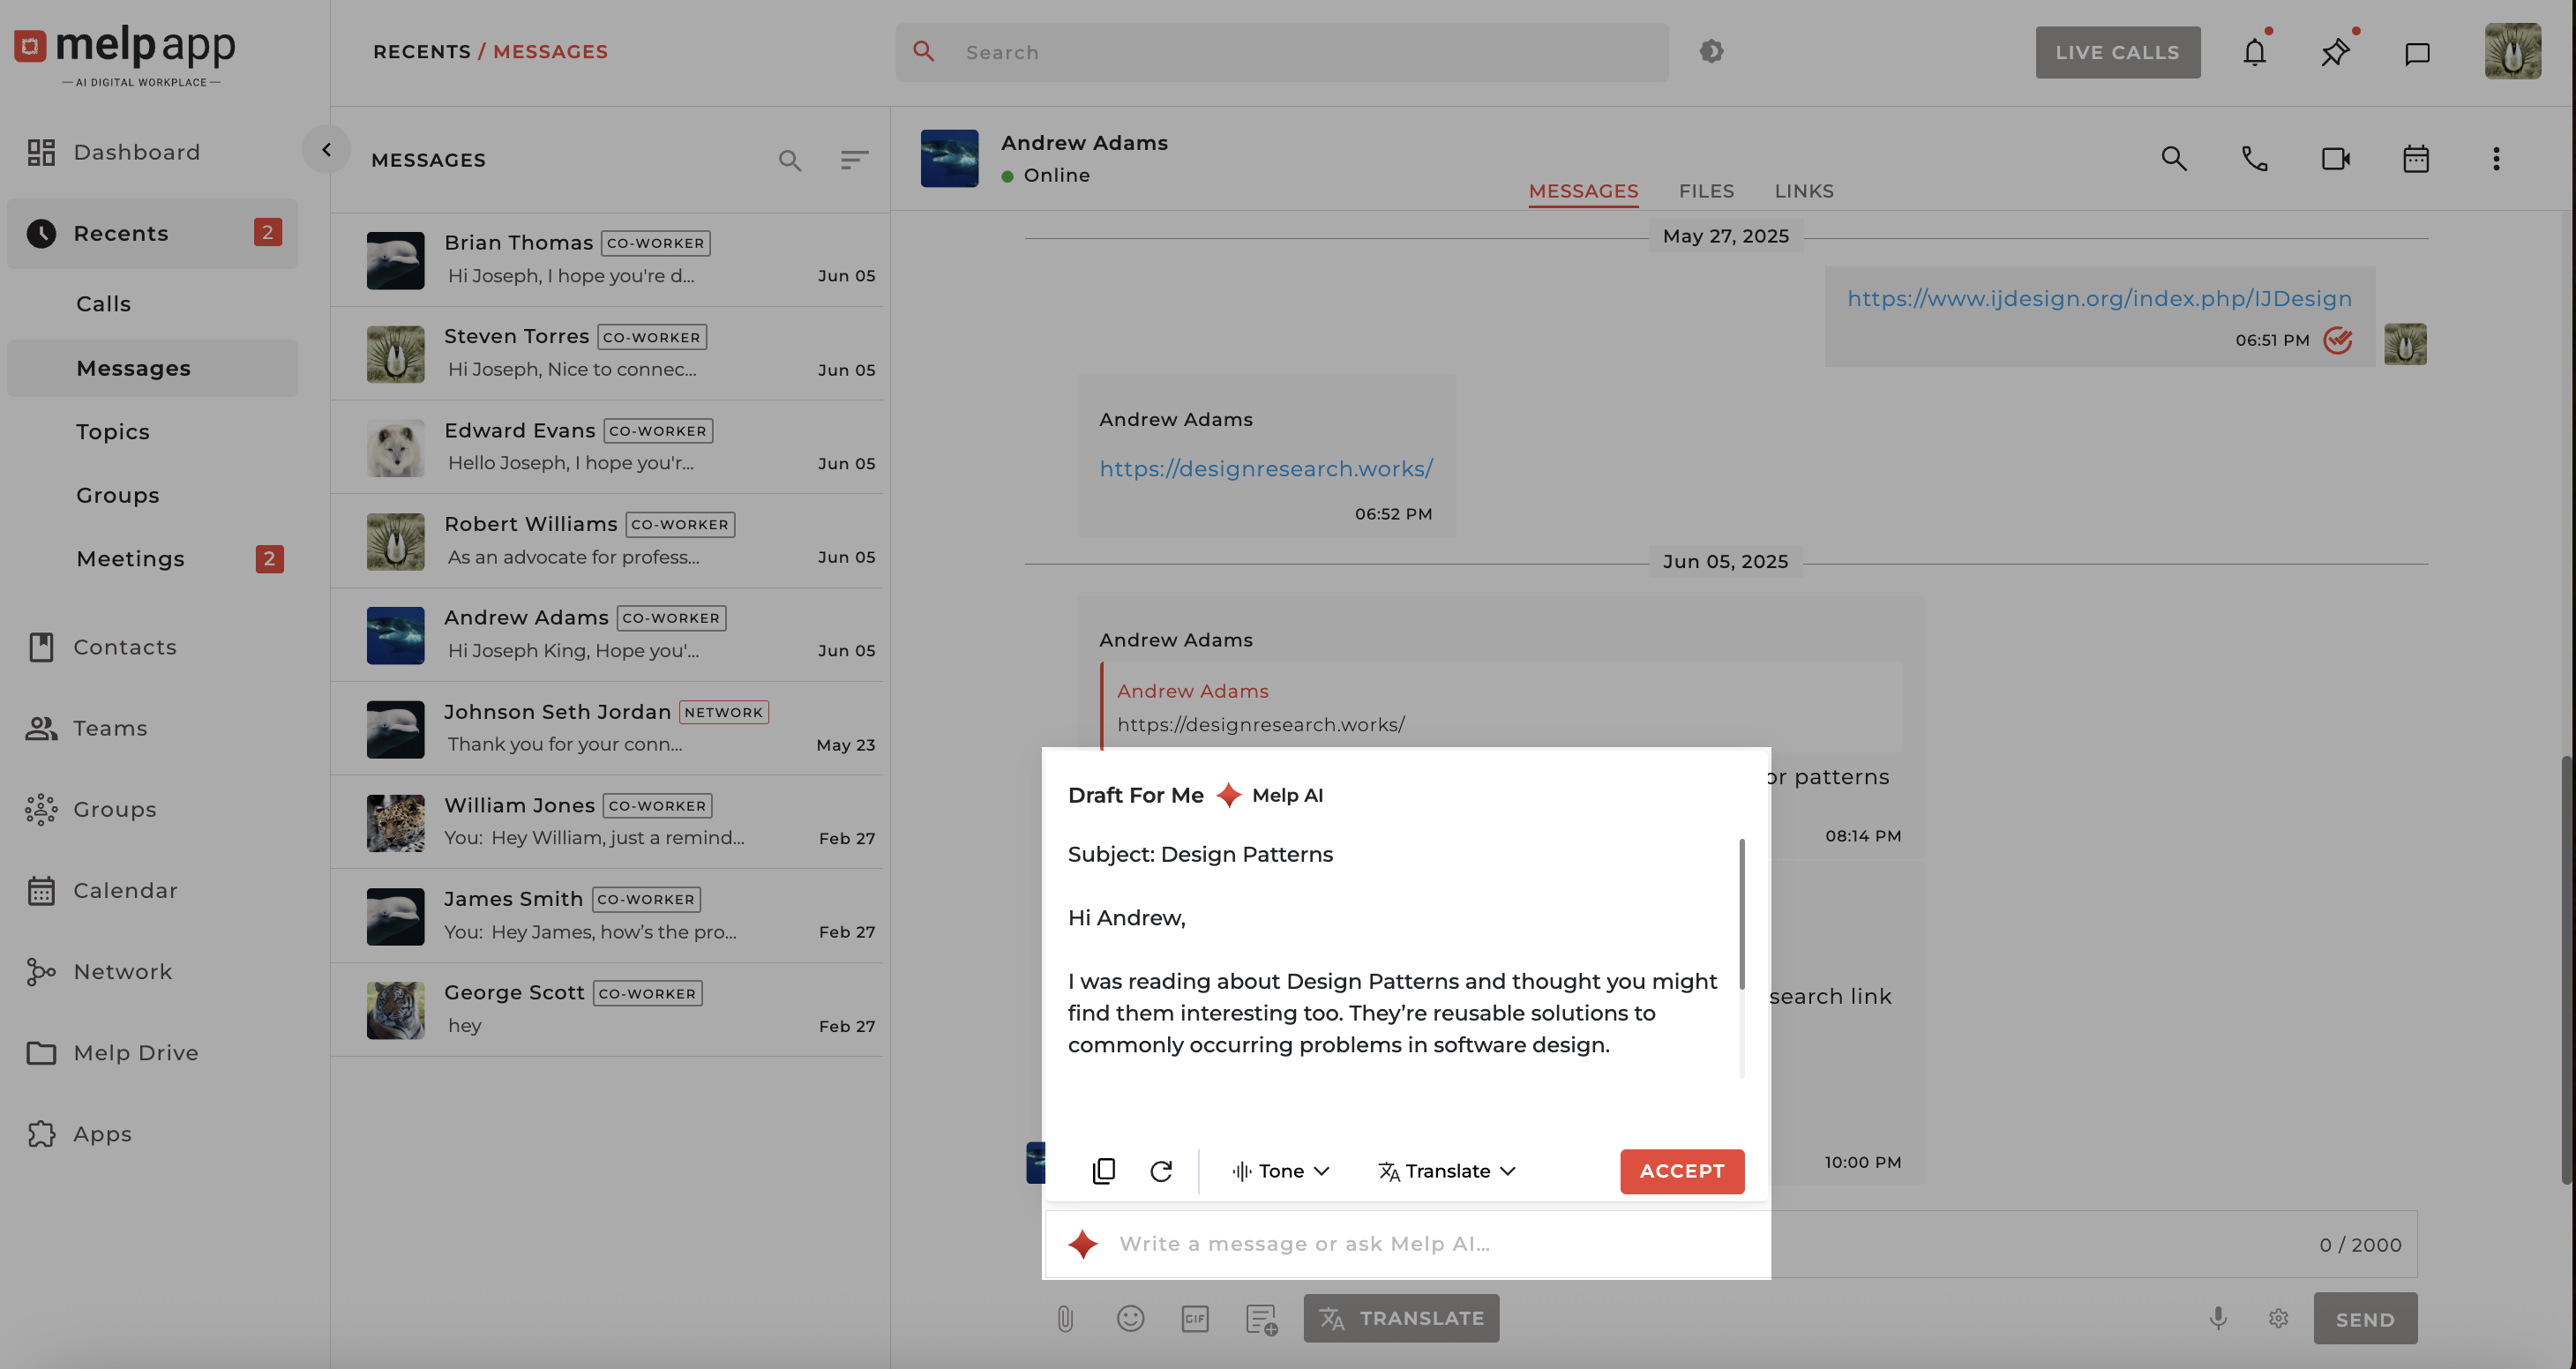This screenshot has width=2576, height=1369.
Task: Regenerate the Melp AI draft
Action: pos(1161,1171)
